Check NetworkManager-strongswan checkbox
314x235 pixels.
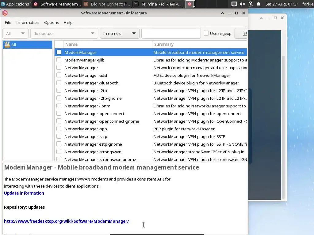click(x=59, y=152)
